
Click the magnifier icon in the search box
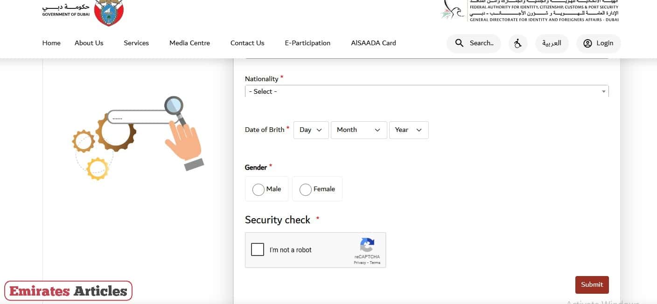point(459,43)
